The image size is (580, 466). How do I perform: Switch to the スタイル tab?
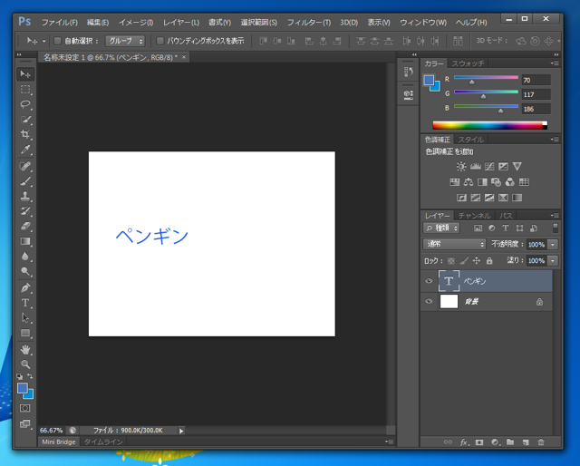click(x=470, y=140)
